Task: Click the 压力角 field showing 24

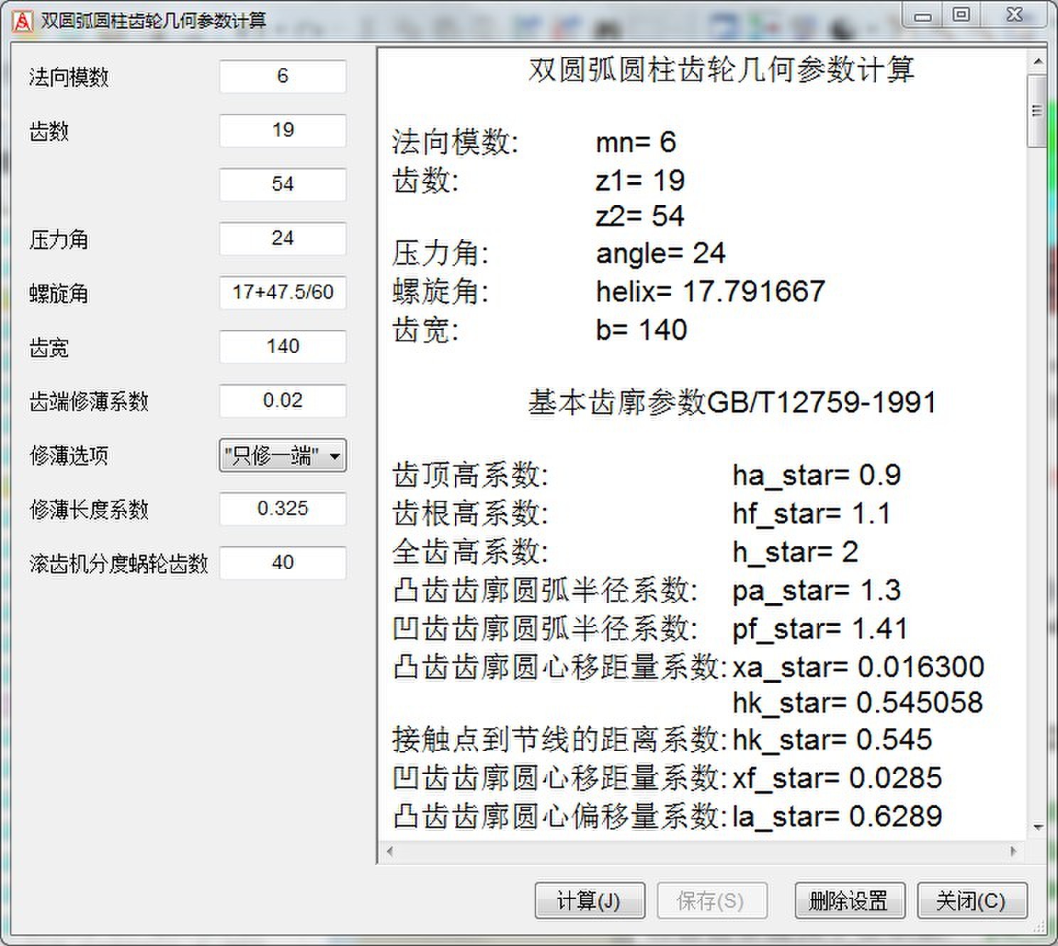Action: (282, 238)
